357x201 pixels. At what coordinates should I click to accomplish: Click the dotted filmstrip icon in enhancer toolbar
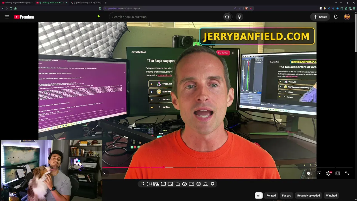(x=177, y=184)
